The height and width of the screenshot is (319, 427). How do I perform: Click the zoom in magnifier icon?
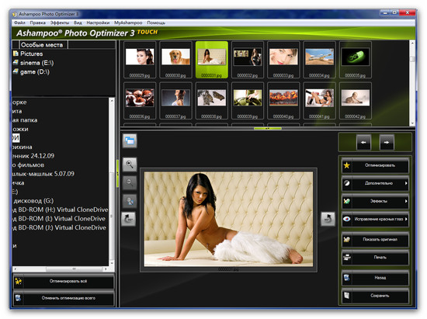coord(130,165)
